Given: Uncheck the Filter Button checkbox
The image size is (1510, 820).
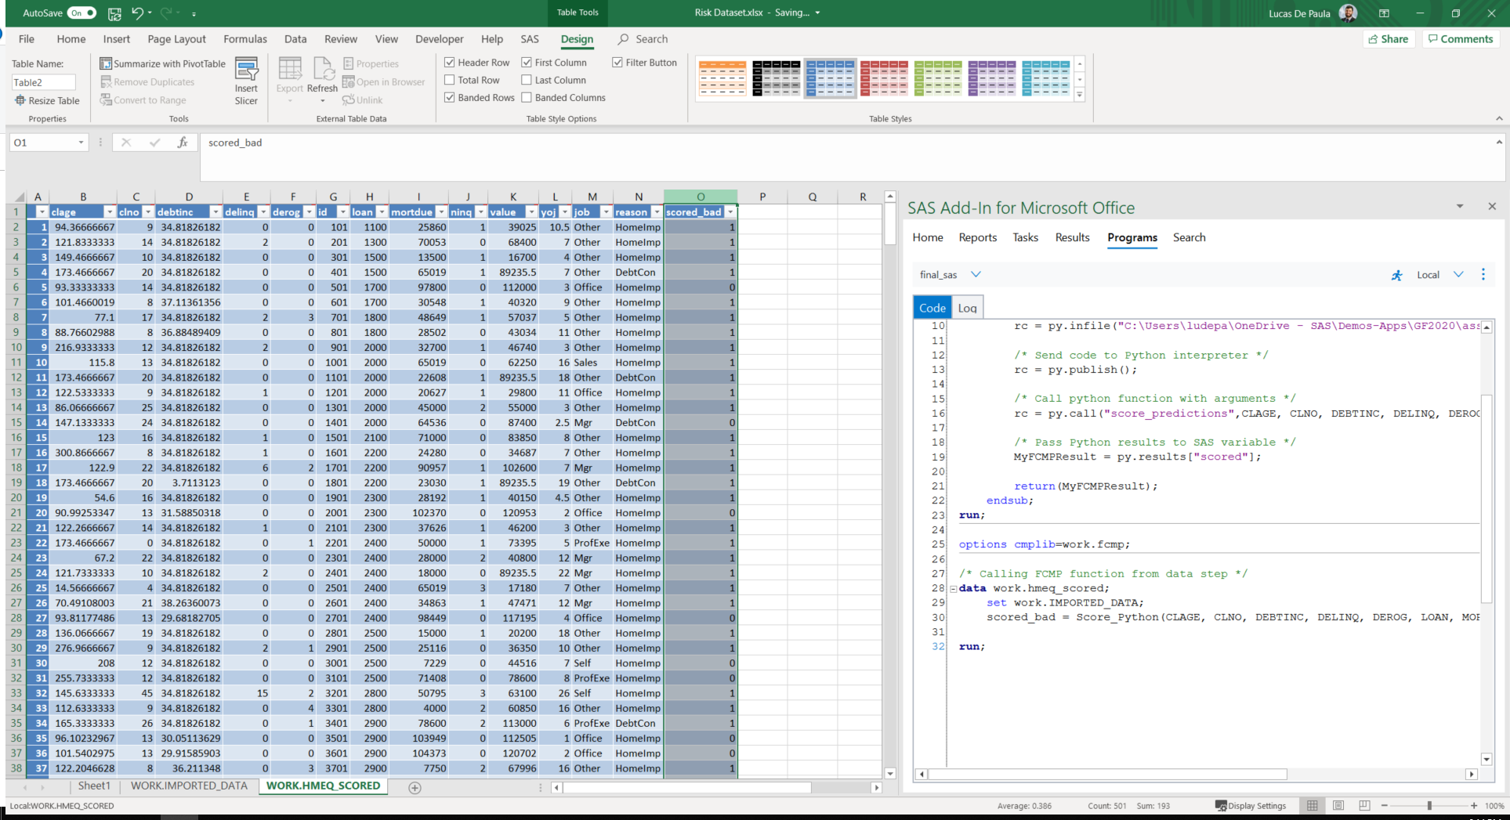Looking at the screenshot, I should coord(617,63).
